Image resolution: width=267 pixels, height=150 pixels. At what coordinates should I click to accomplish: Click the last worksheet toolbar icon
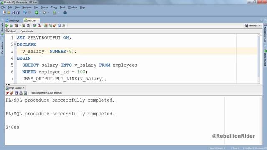pos(64,25)
